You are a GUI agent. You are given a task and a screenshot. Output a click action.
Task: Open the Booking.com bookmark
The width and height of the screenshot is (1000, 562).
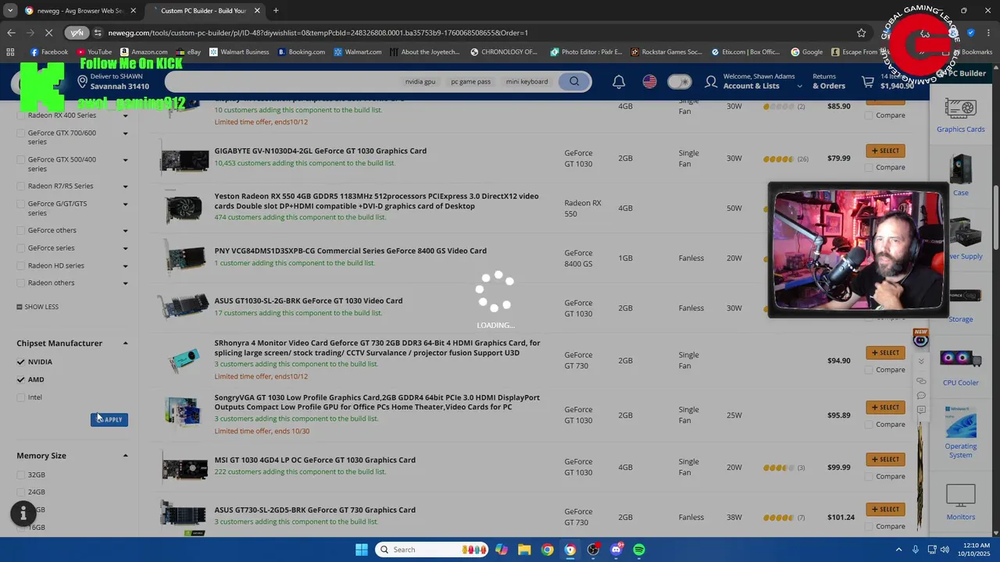[301, 52]
